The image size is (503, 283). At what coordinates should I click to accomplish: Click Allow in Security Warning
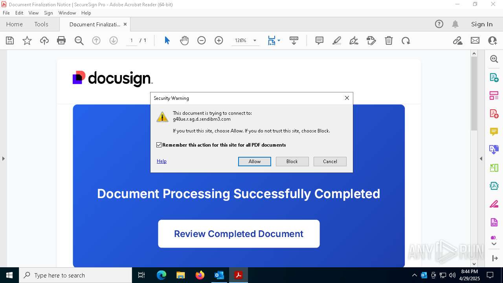click(x=255, y=162)
